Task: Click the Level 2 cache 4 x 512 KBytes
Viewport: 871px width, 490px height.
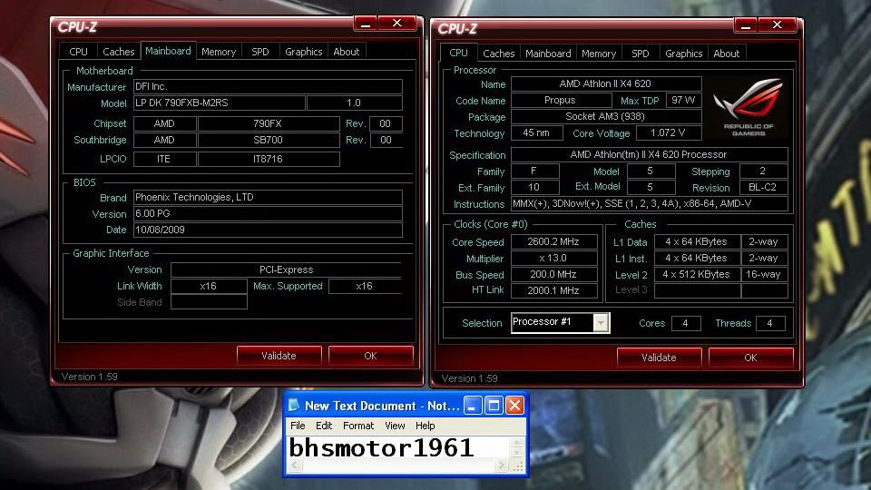Action: pos(697,274)
